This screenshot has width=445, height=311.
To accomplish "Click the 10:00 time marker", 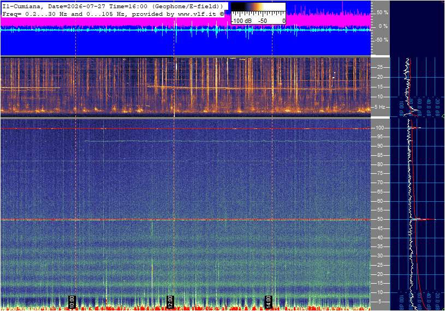I will coord(72,302).
